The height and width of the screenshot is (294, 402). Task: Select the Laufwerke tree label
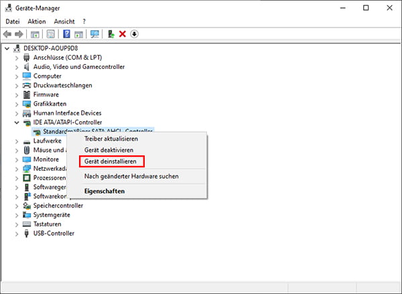[x=48, y=141]
